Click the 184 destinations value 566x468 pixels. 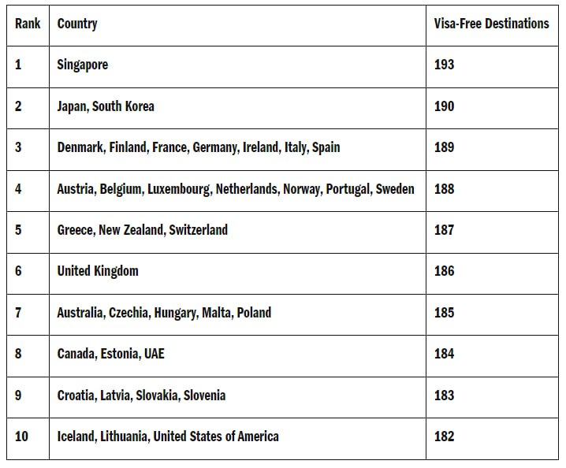click(x=444, y=354)
